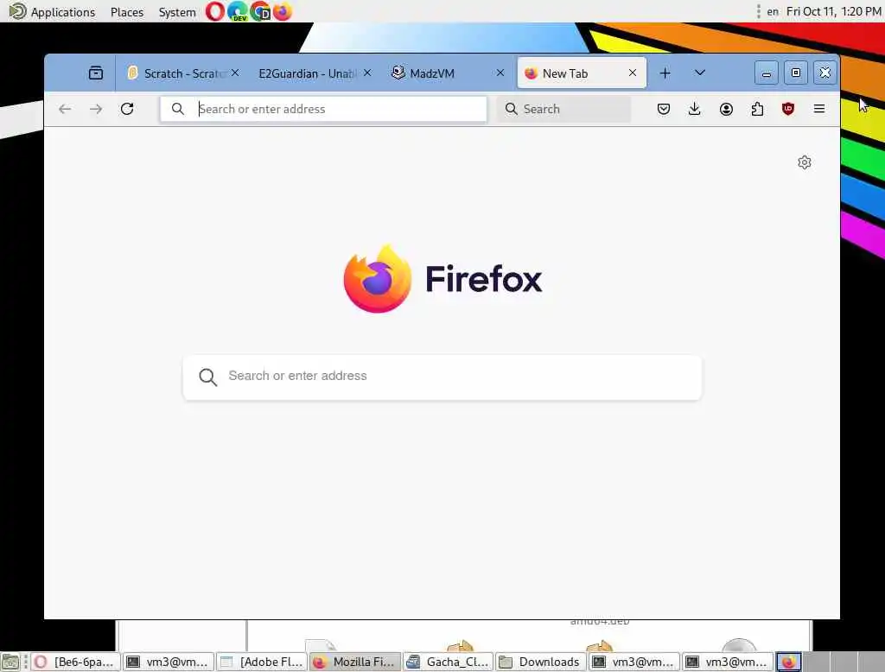Open the new tab personalize gear

(x=805, y=162)
